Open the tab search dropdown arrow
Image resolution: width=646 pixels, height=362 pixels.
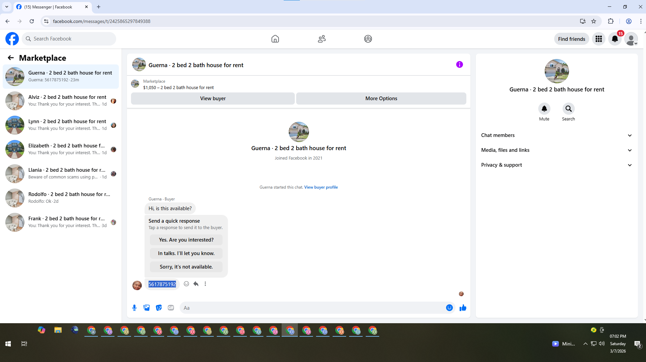6,7
